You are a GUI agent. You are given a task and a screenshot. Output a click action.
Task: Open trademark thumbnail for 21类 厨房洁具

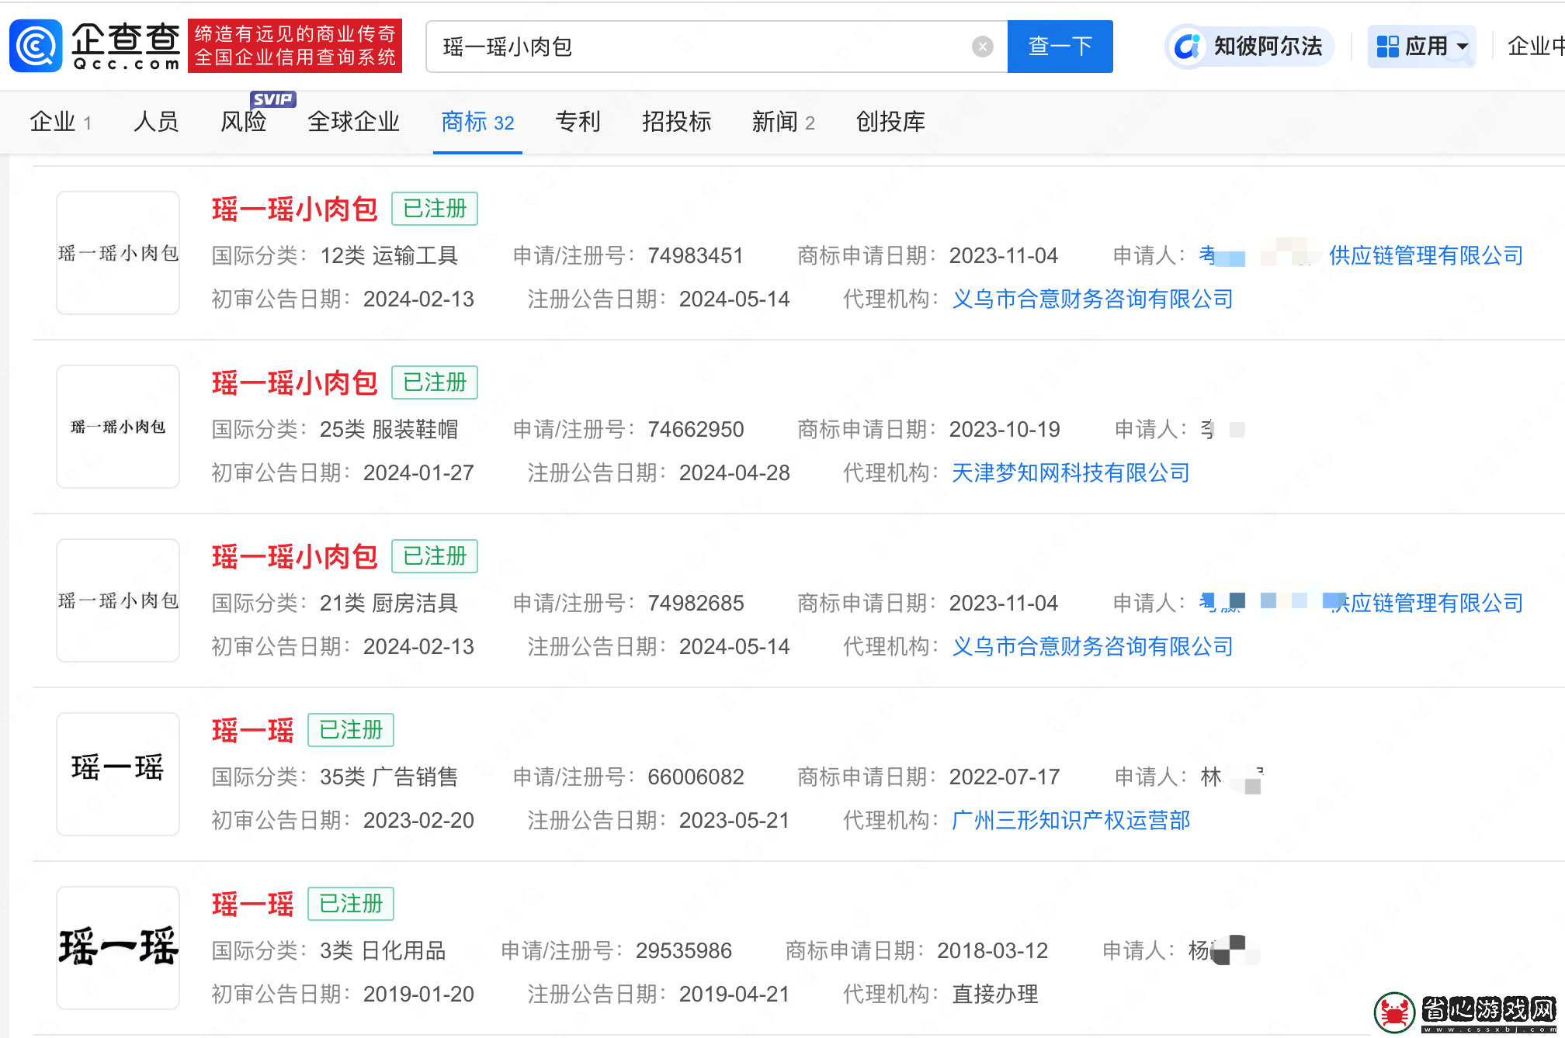point(118,600)
